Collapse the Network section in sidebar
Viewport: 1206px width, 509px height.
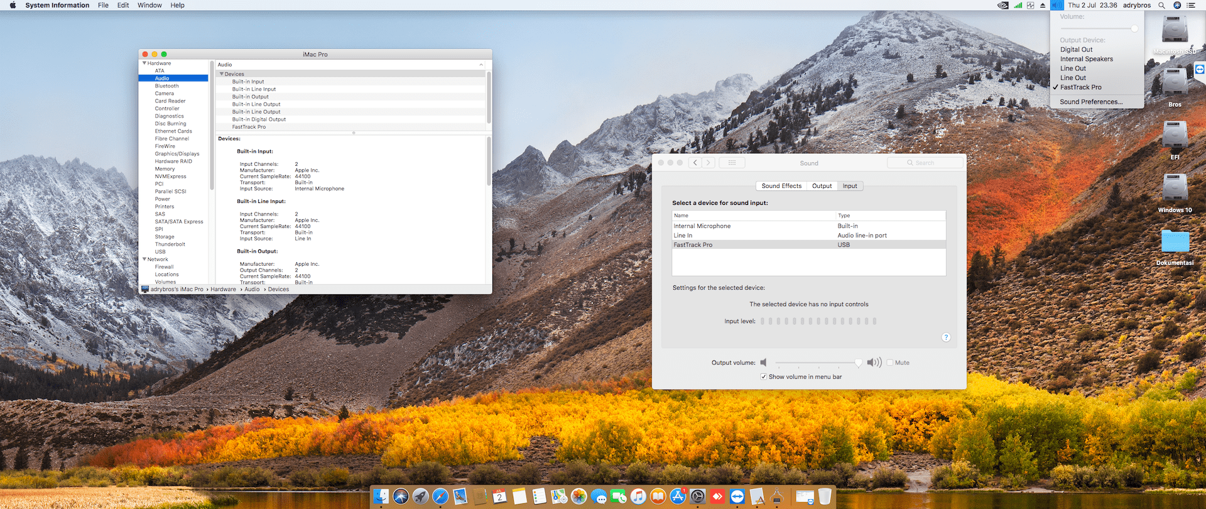tap(144, 260)
